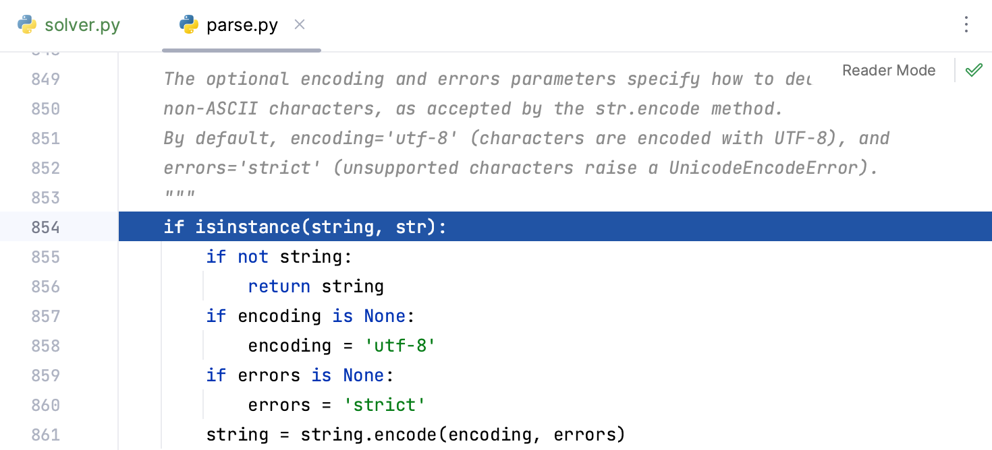Click line number 849 in the gutter

click(45, 79)
